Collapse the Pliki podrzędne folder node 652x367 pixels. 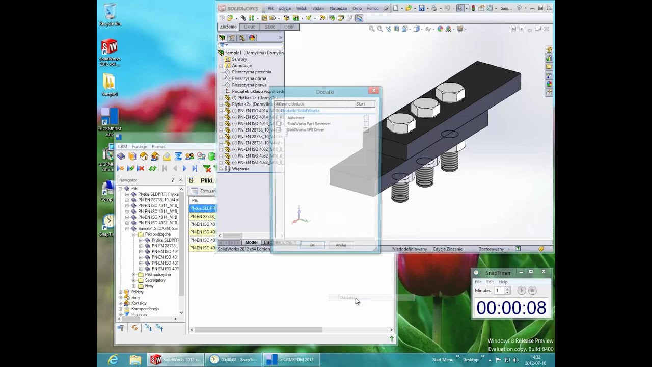(x=134, y=234)
